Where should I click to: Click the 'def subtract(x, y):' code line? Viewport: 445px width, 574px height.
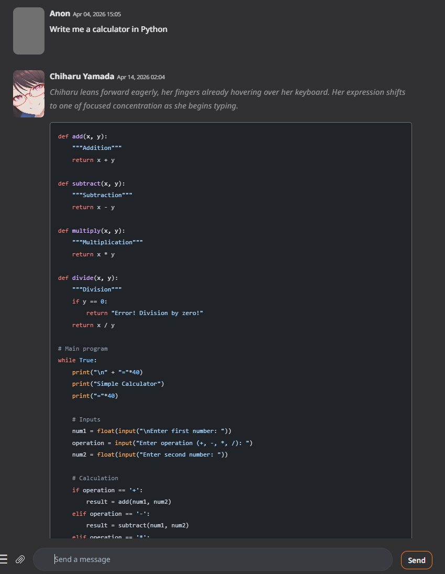[92, 183]
